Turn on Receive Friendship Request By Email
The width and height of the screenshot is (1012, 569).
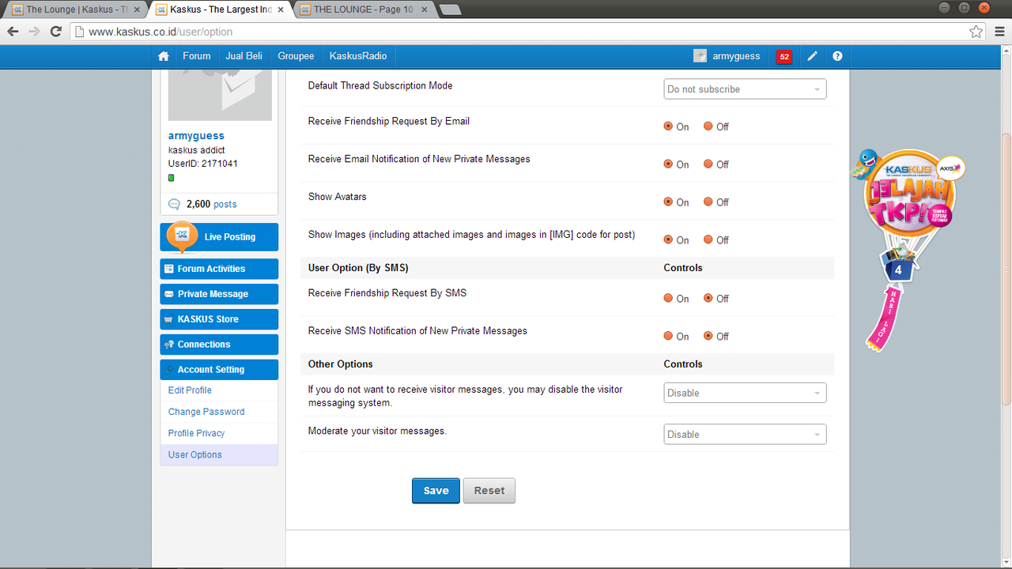668,126
